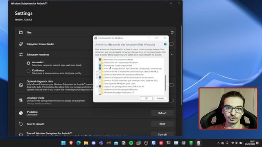The height and width of the screenshot is (147, 262).
Task: Expand the Microsoft Message Queue (MSMQ) node
Action: click(97, 71)
